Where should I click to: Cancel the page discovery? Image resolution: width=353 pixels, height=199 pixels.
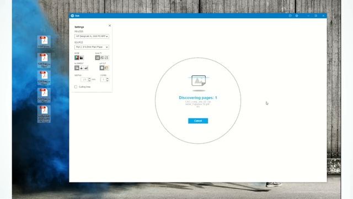click(198, 121)
